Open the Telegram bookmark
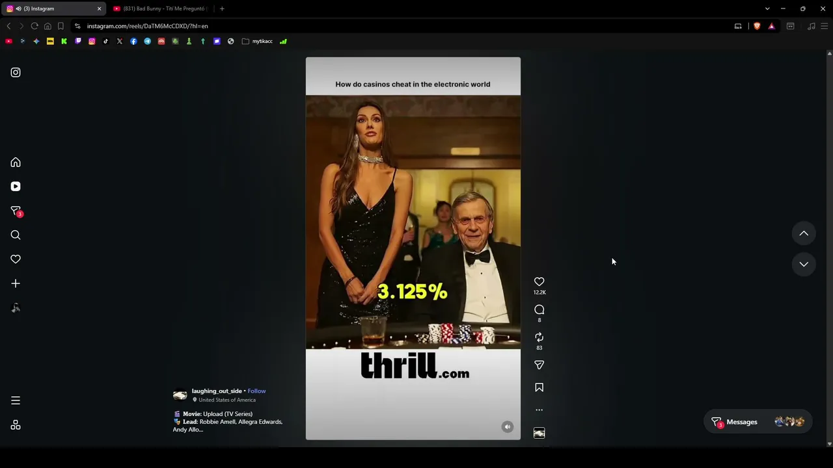This screenshot has width=833, height=468. click(x=147, y=41)
